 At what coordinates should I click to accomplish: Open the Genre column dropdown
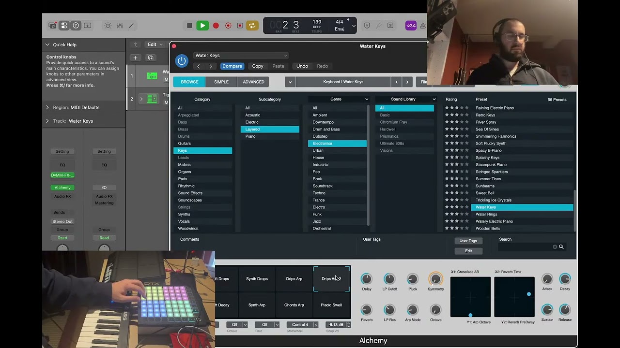coord(367,99)
